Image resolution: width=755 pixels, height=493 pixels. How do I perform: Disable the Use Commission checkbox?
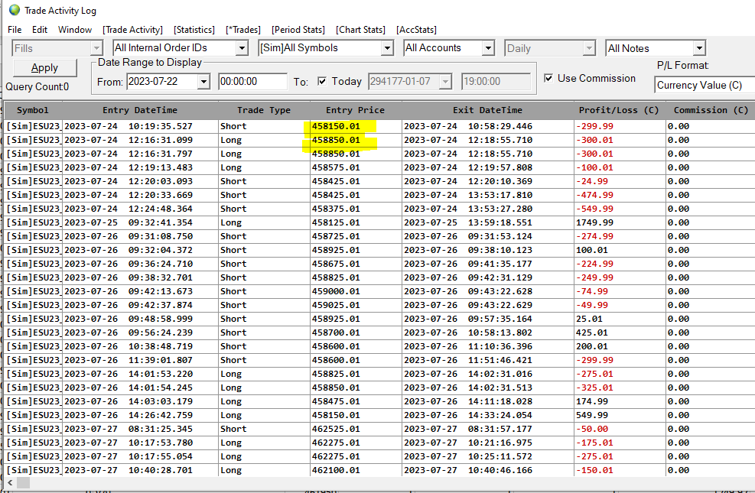548,78
